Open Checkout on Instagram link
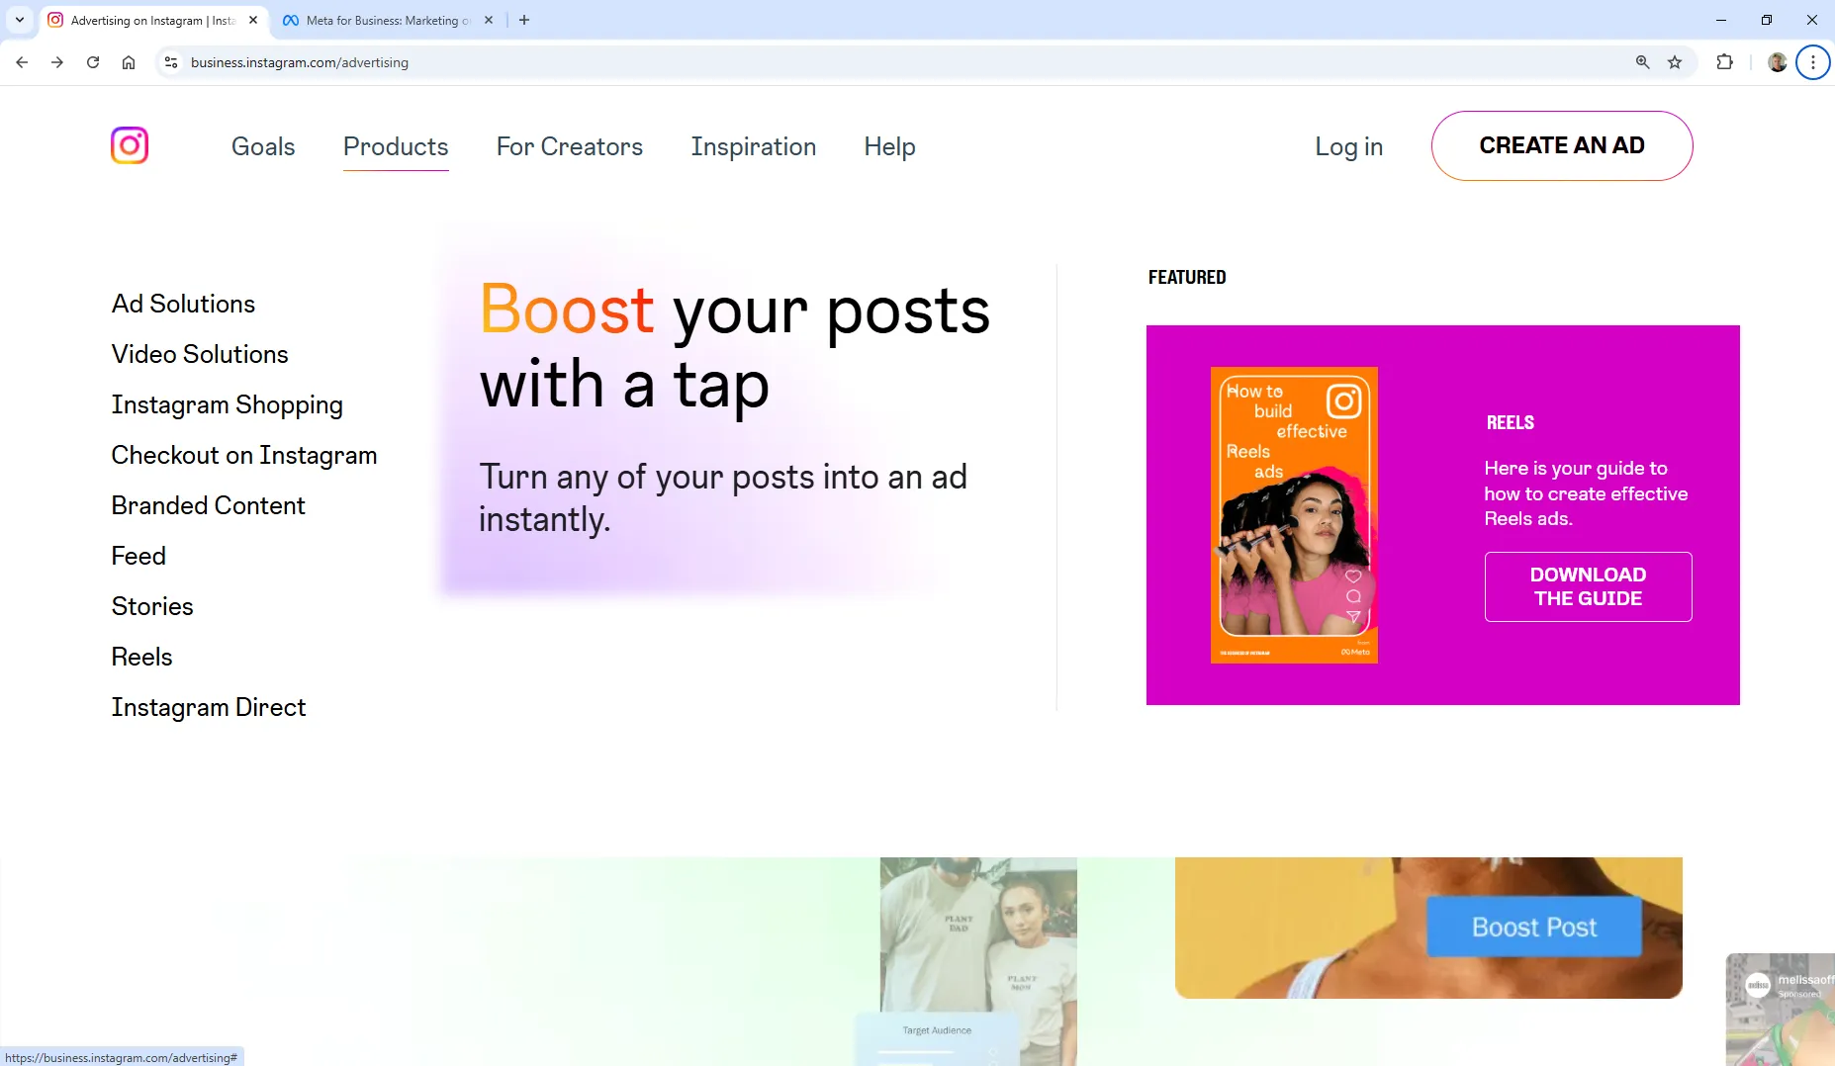The height and width of the screenshot is (1066, 1835). pos(244,455)
